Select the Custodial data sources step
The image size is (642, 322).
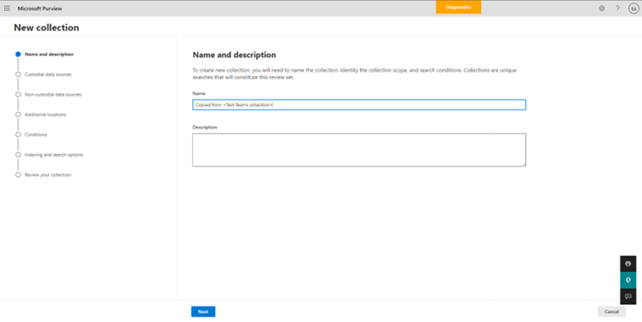tap(48, 74)
